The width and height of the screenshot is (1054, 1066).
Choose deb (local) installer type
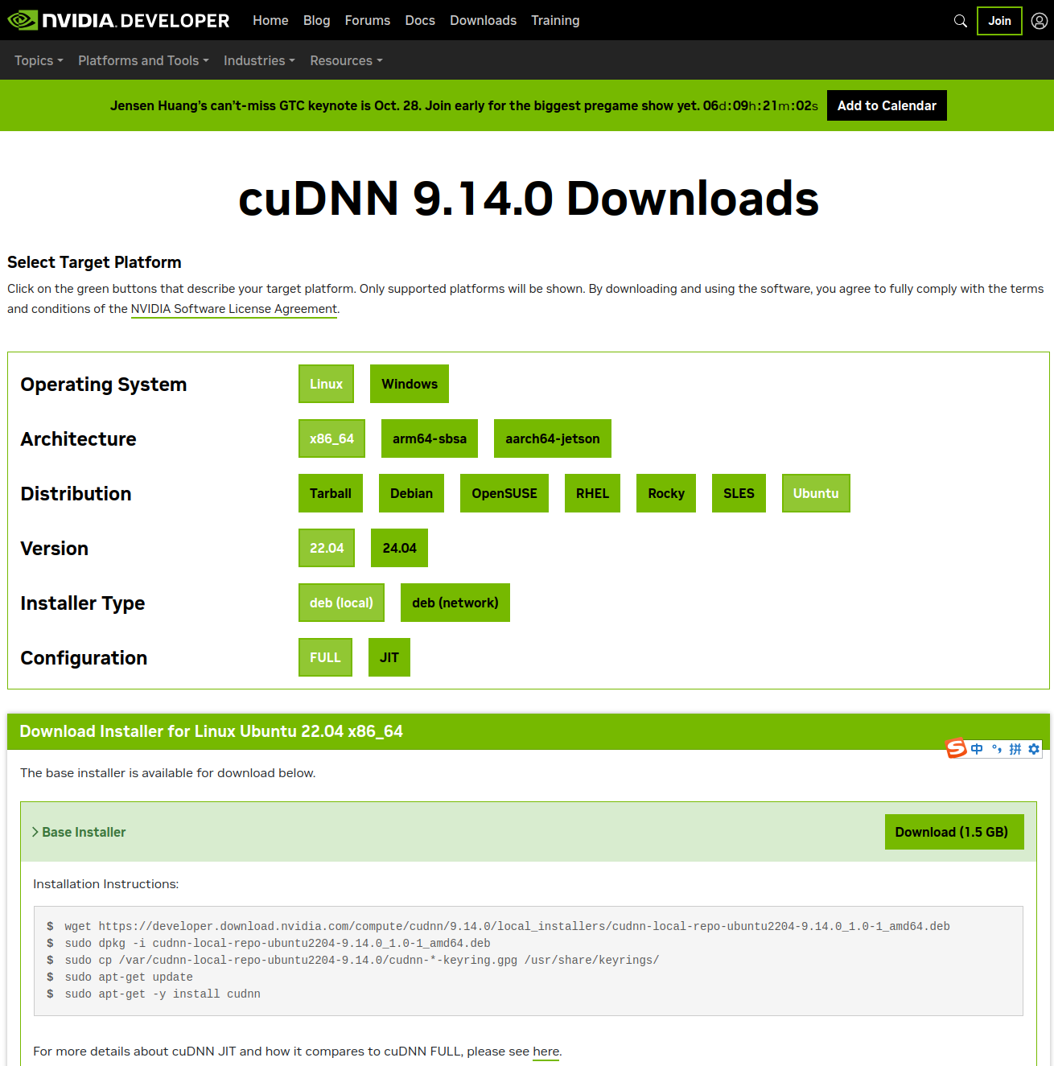tap(341, 603)
